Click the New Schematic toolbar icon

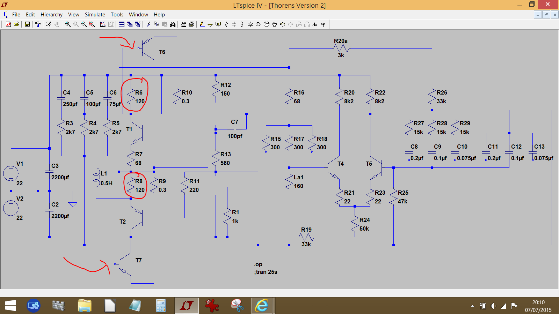coord(8,24)
